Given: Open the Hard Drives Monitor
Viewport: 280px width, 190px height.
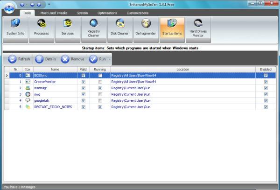Looking at the screenshot, I should [198, 28].
